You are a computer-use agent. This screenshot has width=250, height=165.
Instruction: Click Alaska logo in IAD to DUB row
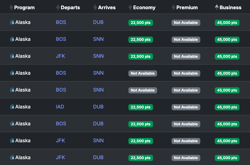[12, 107]
